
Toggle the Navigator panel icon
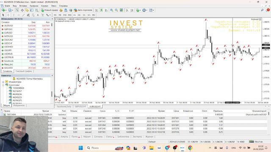[x=27, y=10]
